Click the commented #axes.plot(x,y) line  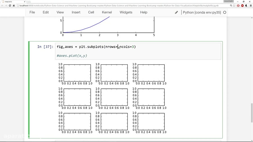(x=72, y=56)
